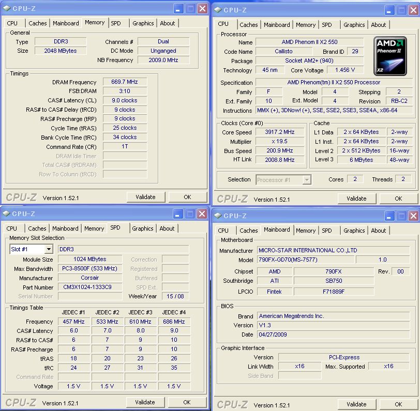This screenshot has width=420, height=411.
Task: Open Graphics tab in Mainboard window
Action: point(354,231)
